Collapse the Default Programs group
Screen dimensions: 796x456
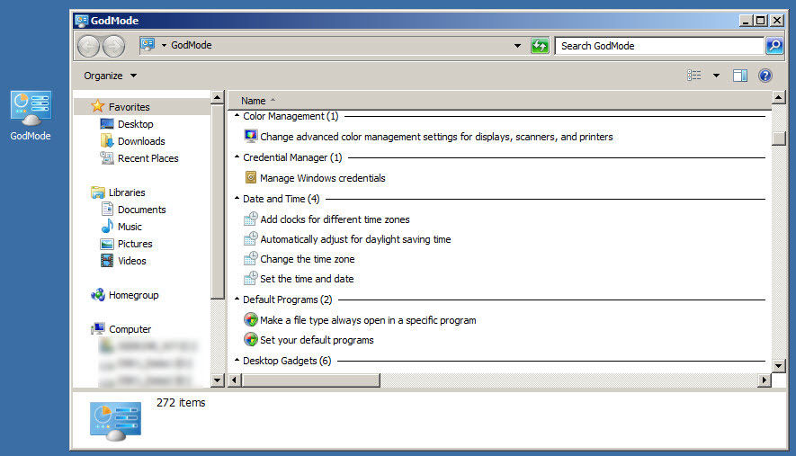(x=237, y=300)
